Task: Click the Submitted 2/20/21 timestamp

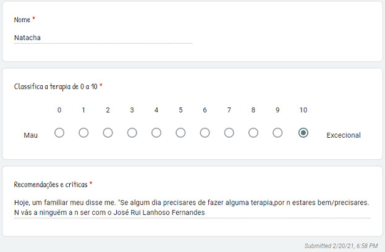Action: (x=341, y=245)
